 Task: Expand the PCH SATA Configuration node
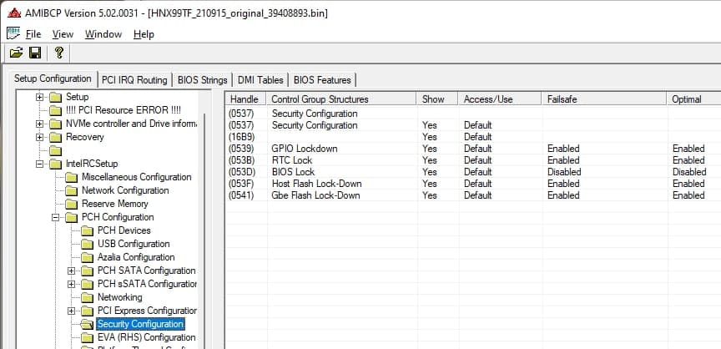point(72,271)
